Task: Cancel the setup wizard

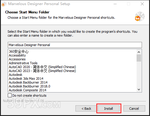Action: point(134,109)
